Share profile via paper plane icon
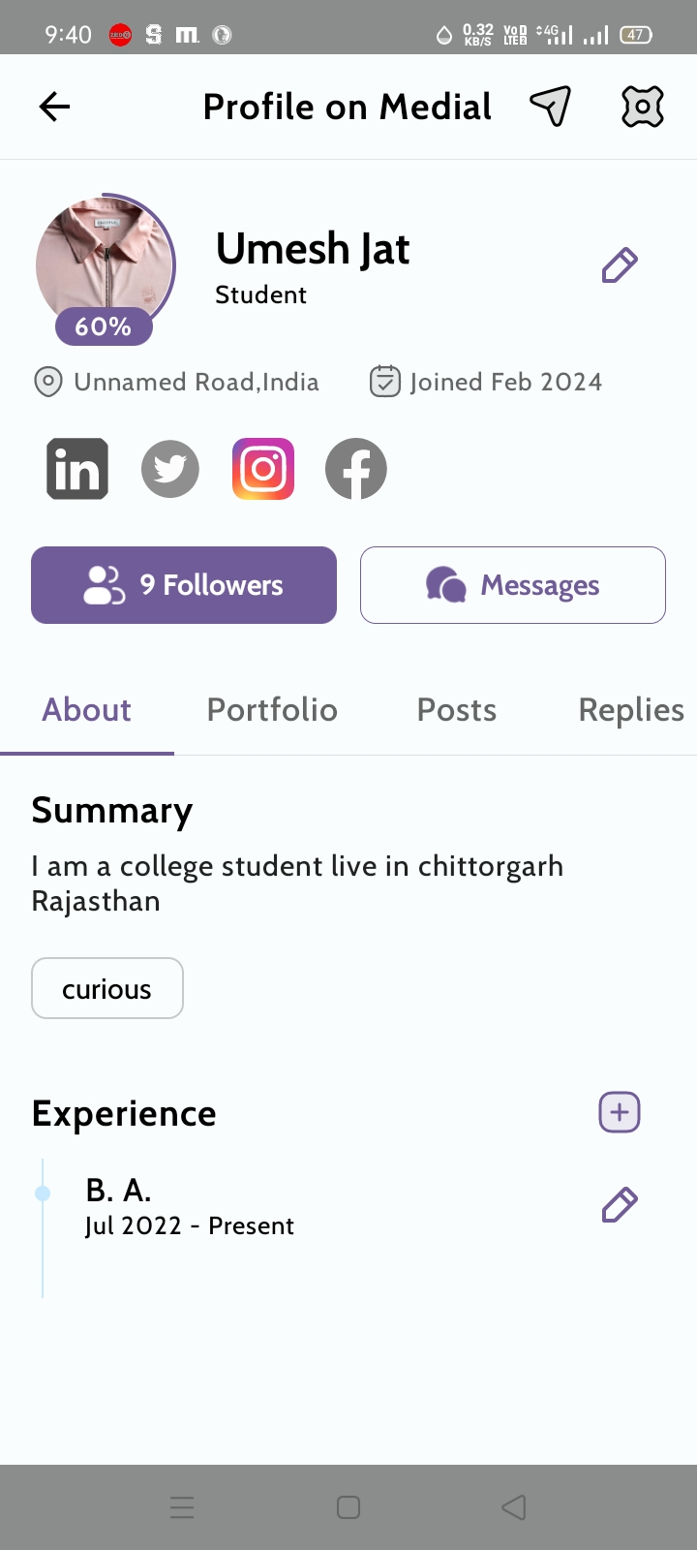Image resolution: width=697 pixels, height=1550 pixels. 550,107
